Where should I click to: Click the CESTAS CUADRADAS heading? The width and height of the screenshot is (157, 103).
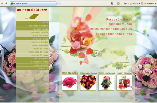106,73
